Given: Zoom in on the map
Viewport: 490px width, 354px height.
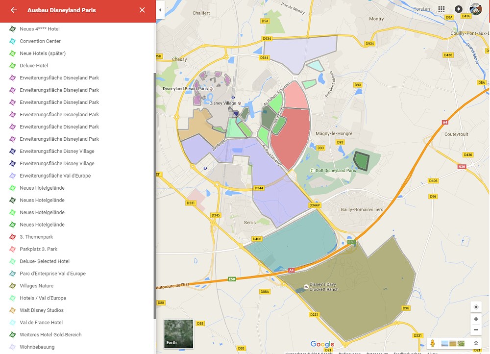Looking at the screenshot, I should pyautogui.click(x=476, y=319).
